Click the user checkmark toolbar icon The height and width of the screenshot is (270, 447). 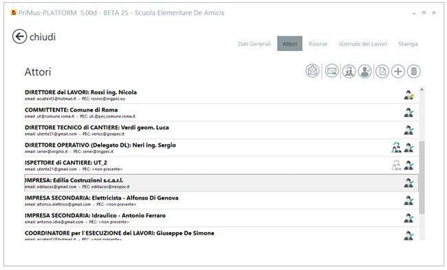coord(365,71)
